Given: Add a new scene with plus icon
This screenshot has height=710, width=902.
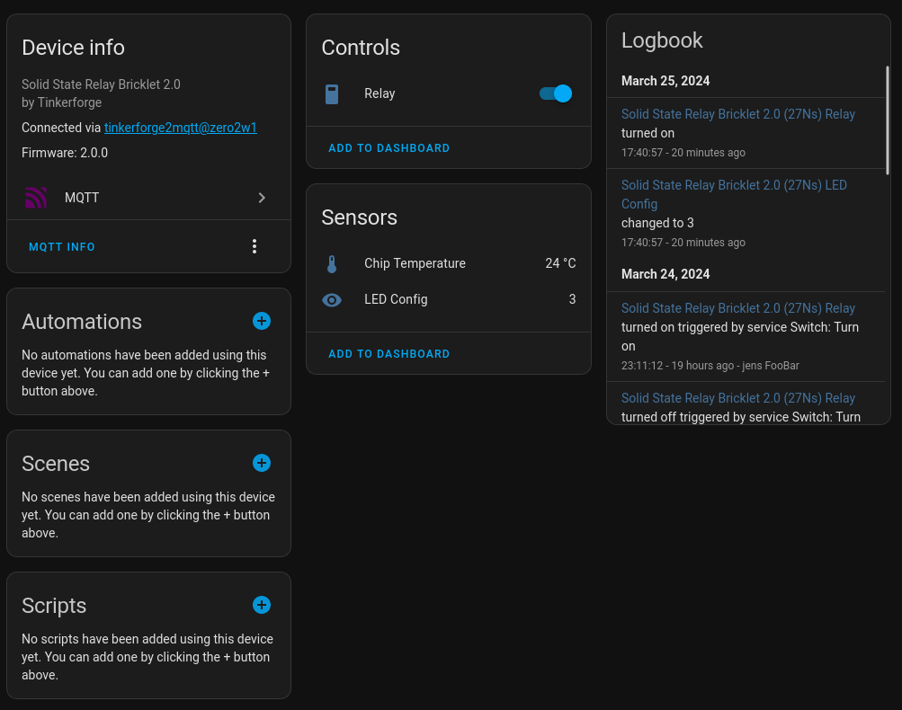Looking at the screenshot, I should tap(262, 463).
